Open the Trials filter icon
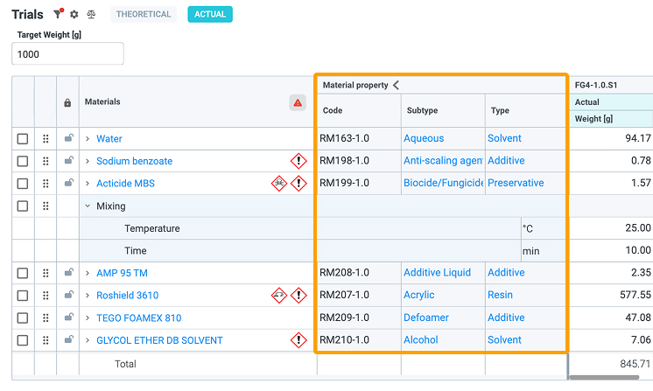This screenshot has height=391, width=653. tap(58, 14)
